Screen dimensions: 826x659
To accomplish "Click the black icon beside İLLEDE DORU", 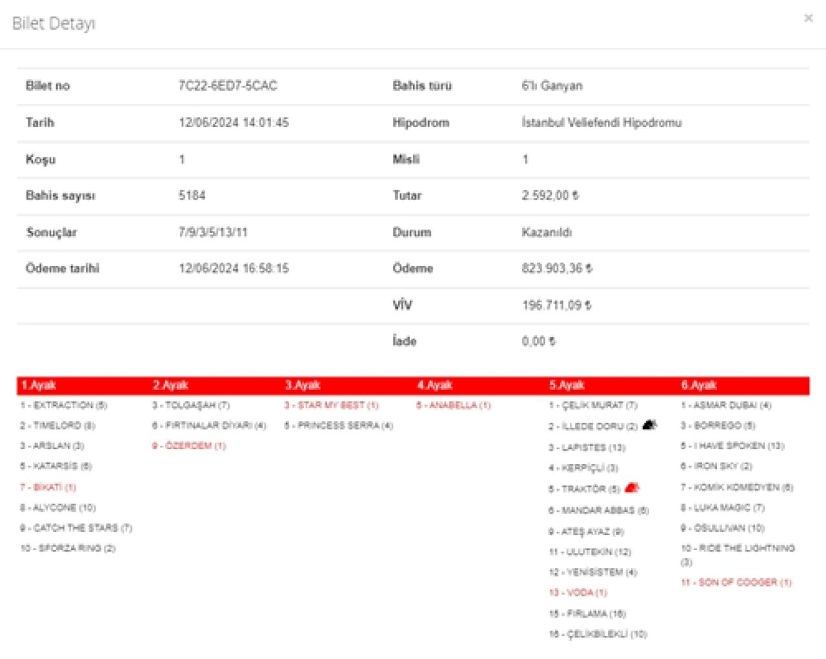I will pyautogui.click(x=649, y=425).
